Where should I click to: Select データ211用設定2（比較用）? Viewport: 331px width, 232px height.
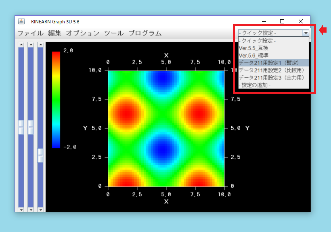tap(274, 70)
